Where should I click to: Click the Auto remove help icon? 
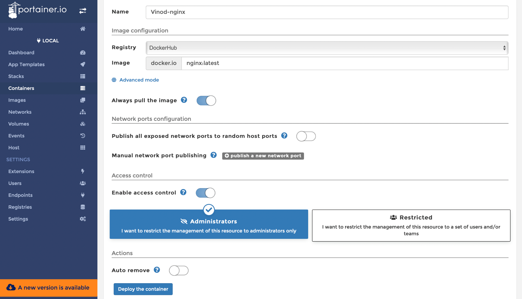pos(157,270)
